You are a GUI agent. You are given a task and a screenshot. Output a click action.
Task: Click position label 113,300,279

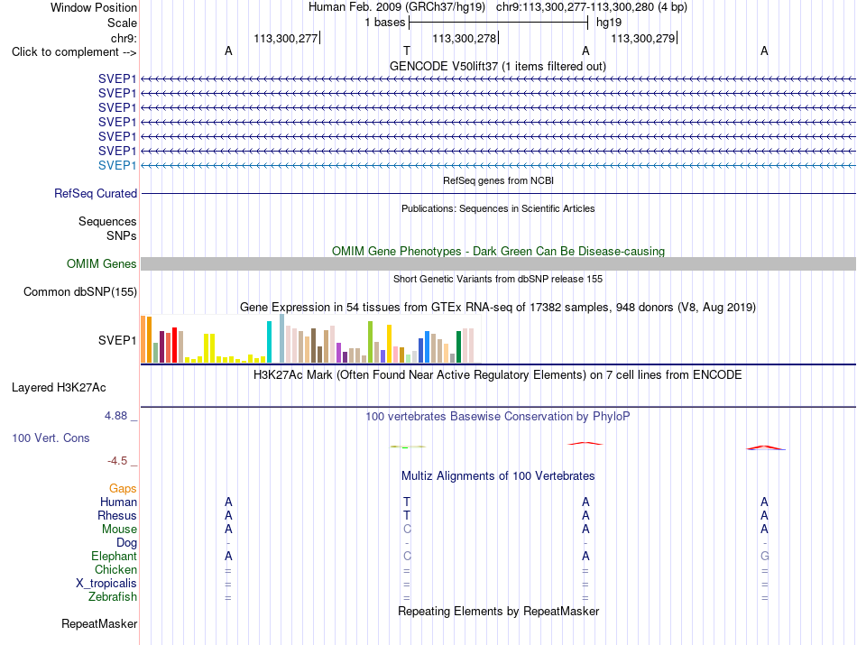(x=642, y=38)
